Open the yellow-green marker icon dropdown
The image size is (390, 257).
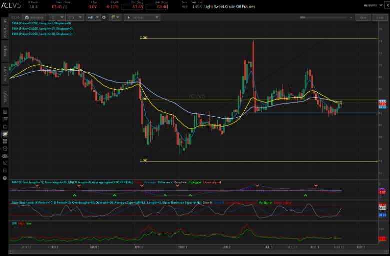coord(115,17)
